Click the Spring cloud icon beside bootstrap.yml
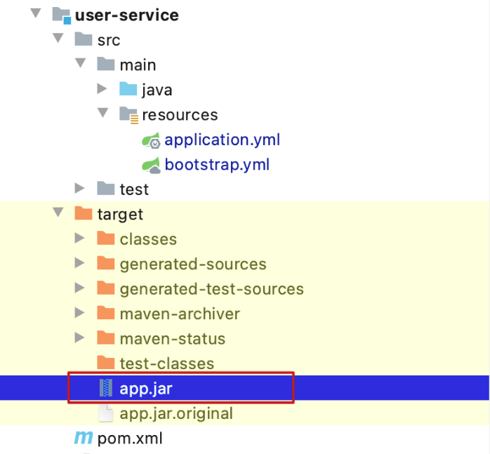Image resolution: width=490 pixels, height=454 pixels. [151, 165]
